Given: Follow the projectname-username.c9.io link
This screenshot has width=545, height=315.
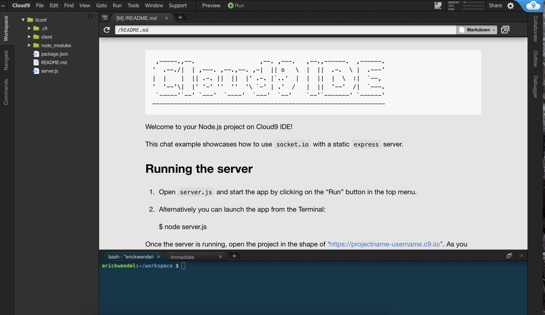Looking at the screenshot, I should point(385,244).
